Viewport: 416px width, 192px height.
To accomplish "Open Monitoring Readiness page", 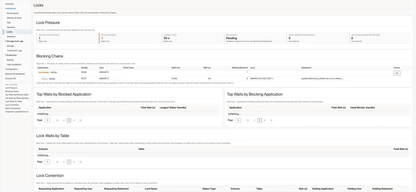I will (x=15, y=74).
